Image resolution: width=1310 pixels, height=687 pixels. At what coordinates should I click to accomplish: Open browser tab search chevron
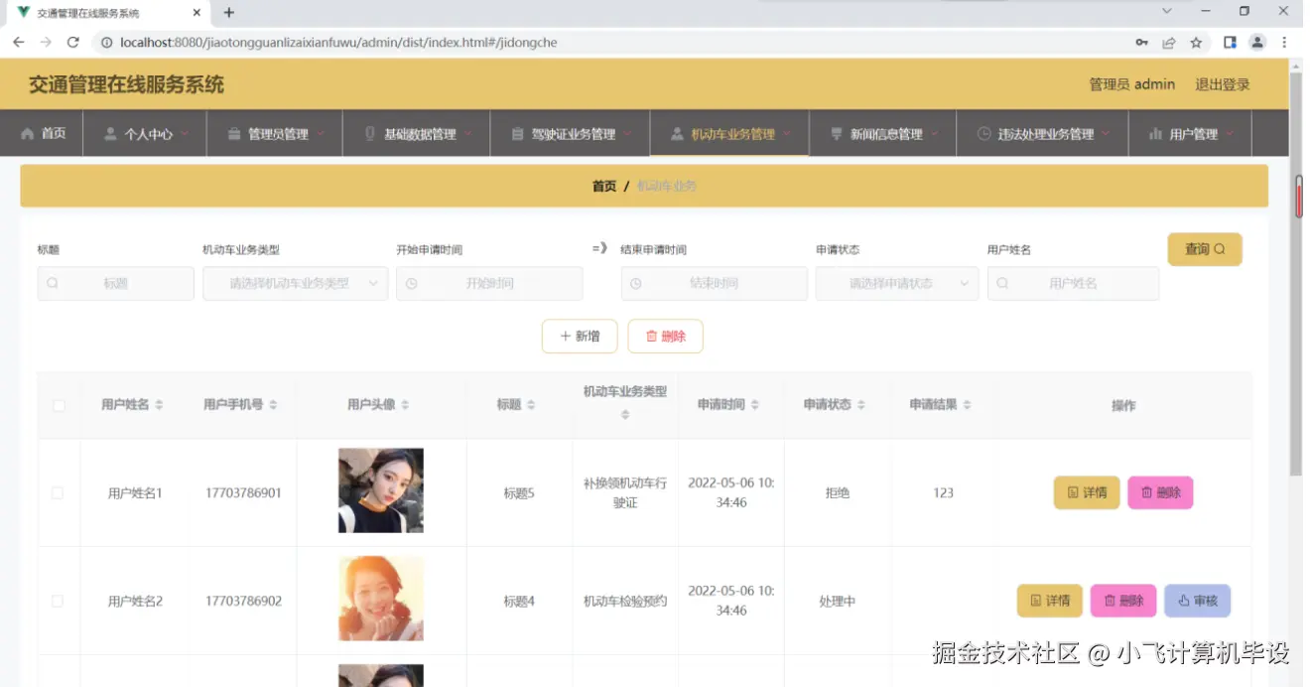pos(1167,11)
